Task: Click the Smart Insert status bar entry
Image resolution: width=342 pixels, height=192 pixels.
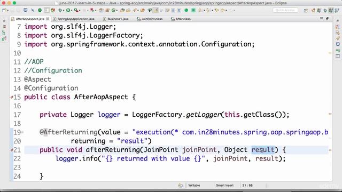Action: (224, 186)
